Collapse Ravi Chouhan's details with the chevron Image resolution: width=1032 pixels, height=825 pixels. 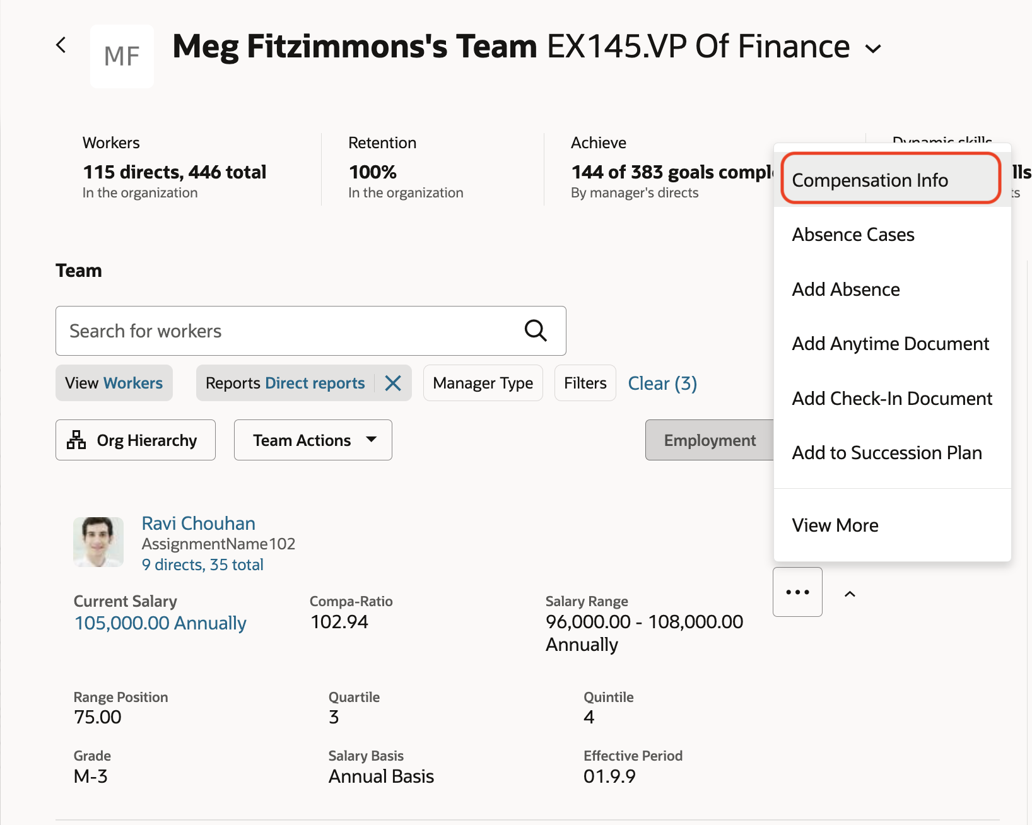point(850,594)
